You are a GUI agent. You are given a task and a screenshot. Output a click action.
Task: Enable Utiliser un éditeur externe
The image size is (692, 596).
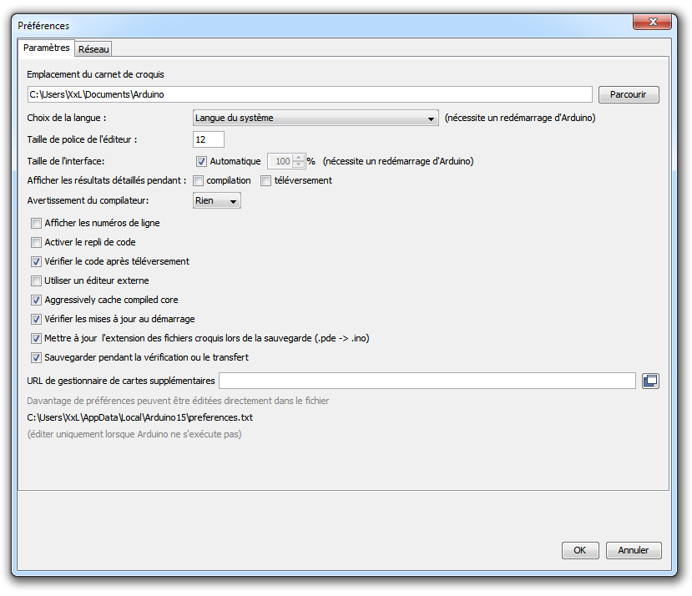point(36,280)
